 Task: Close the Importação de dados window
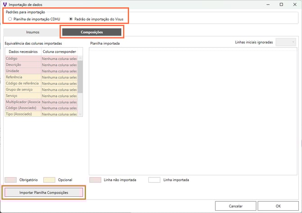click(x=294, y=4)
